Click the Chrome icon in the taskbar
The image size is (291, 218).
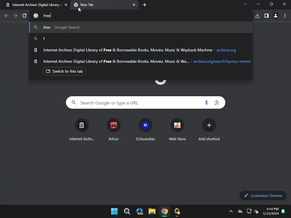pos(165,211)
